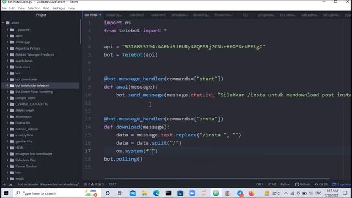Select the enkripsi_dekripsi folder icon
Viewport: 352px width, 198px height.
click(x=12, y=129)
